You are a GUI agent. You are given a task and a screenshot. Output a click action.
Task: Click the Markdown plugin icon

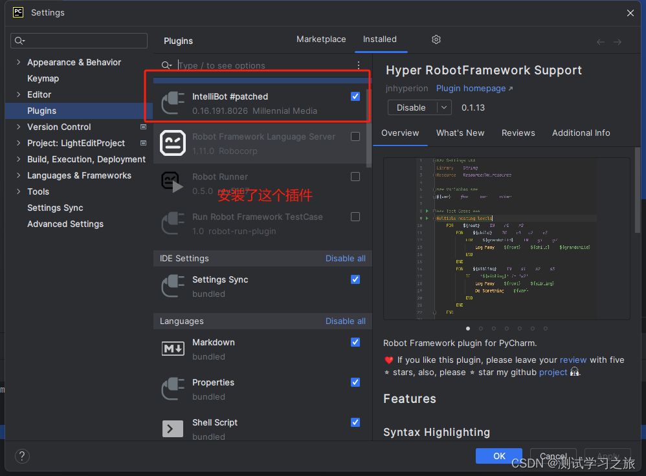coord(172,349)
